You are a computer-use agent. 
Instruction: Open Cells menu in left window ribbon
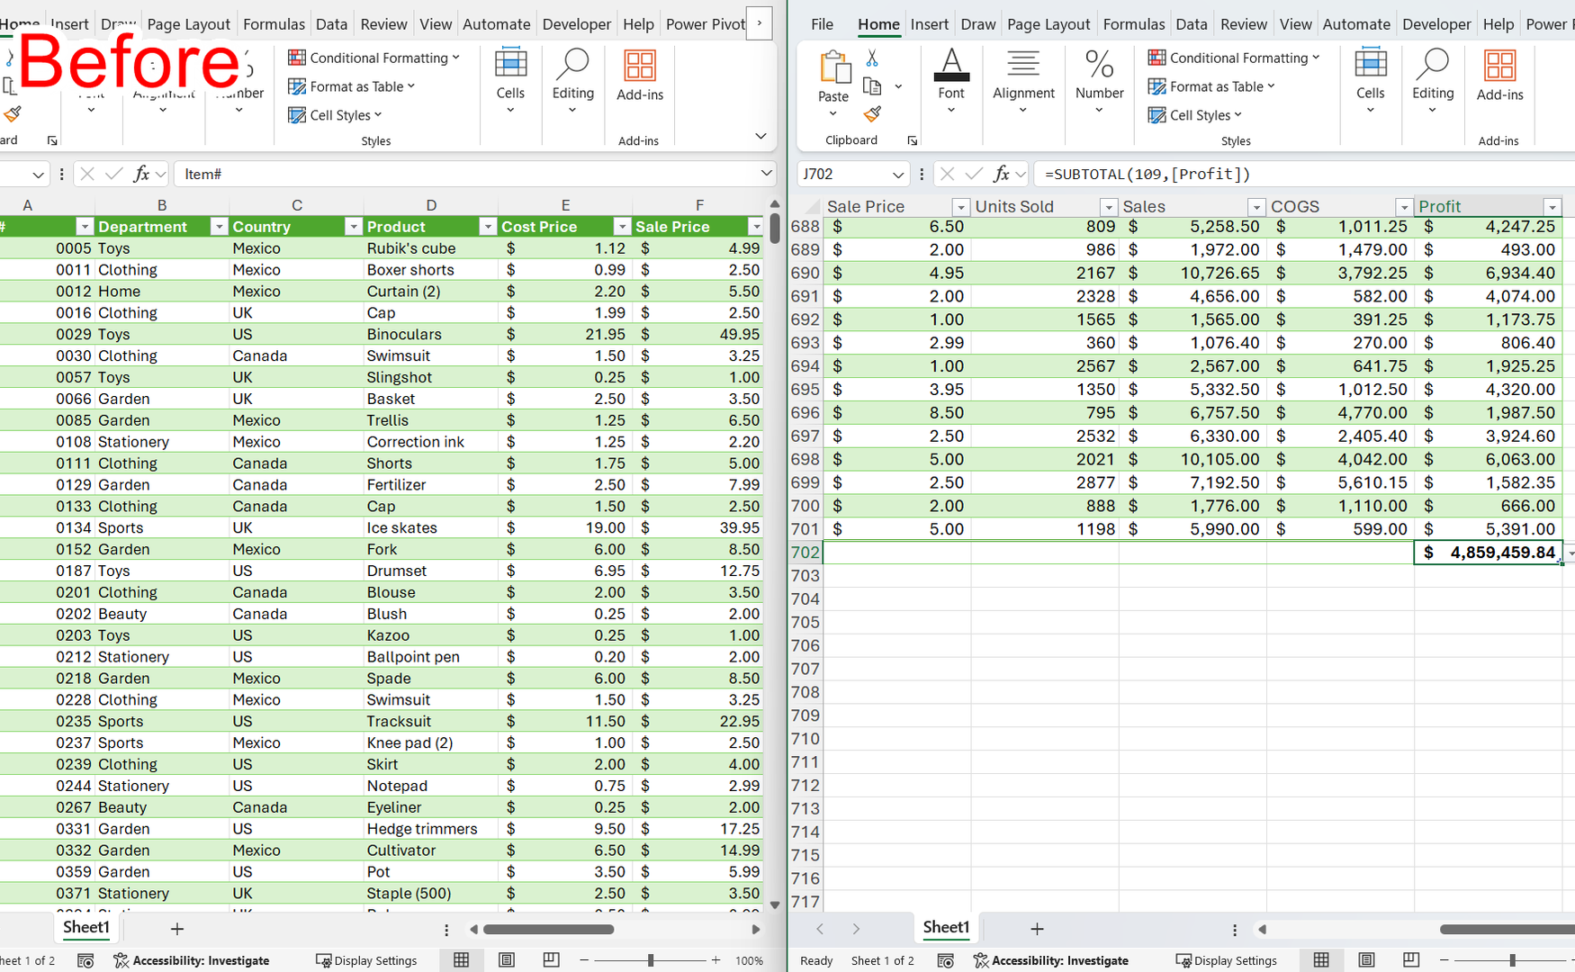(510, 82)
